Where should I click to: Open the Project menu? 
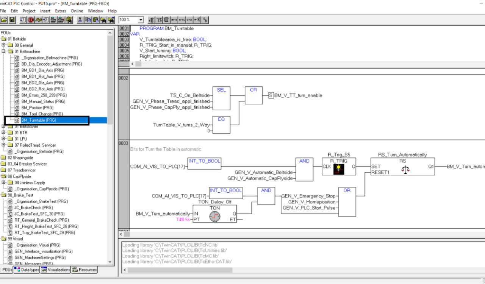[x=29, y=11]
